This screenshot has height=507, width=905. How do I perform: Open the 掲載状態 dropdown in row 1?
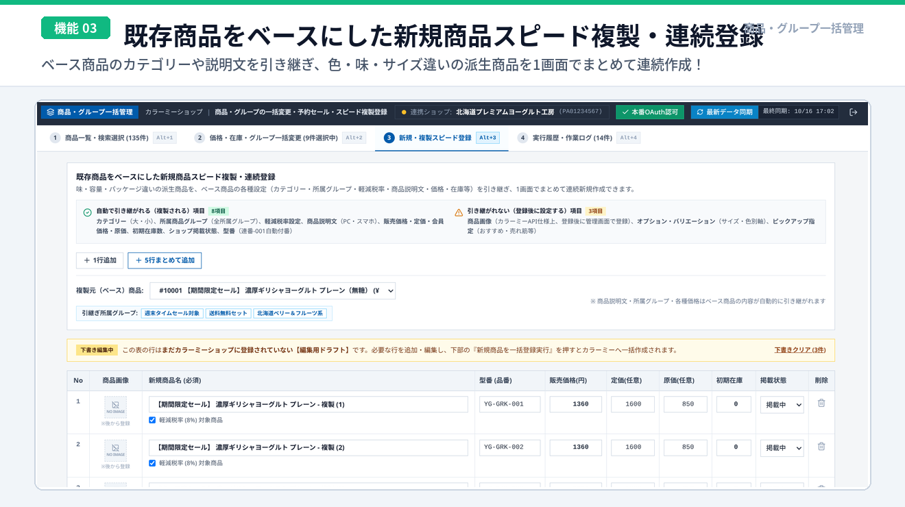click(x=782, y=404)
